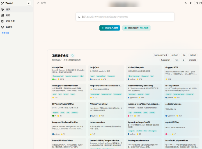
Task: Click 探索本周的热门仓库 button
Action: [x=136, y=28]
